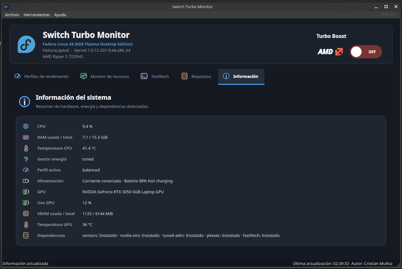Image resolution: width=402 pixels, height=269 pixels.
Task: Click the kernel version text
Action: tap(102, 50)
